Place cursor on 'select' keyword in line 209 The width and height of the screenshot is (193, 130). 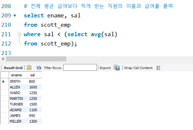(34, 15)
